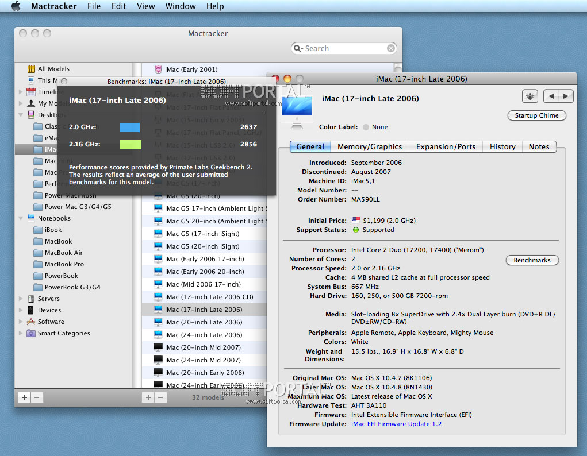Image resolution: width=587 pixels, height=456 pixels.
Task: Select the iBook folder icon
Action: [38, 230]
